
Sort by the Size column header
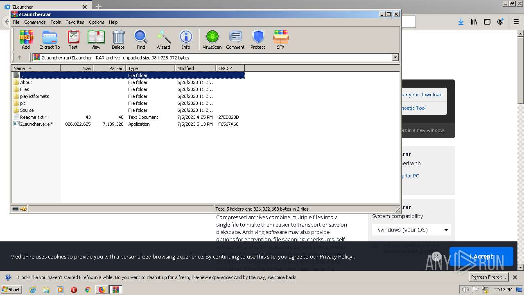77,68
